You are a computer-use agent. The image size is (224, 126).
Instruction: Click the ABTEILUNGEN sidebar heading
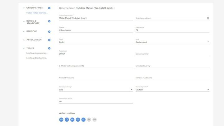point(34,40)
